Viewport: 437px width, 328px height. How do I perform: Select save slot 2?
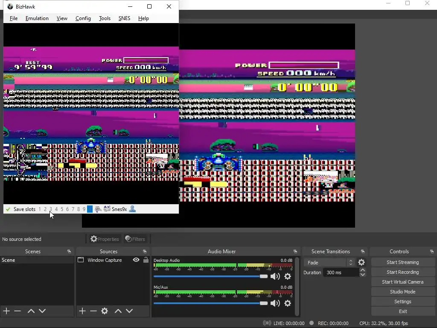pos(45,209)
